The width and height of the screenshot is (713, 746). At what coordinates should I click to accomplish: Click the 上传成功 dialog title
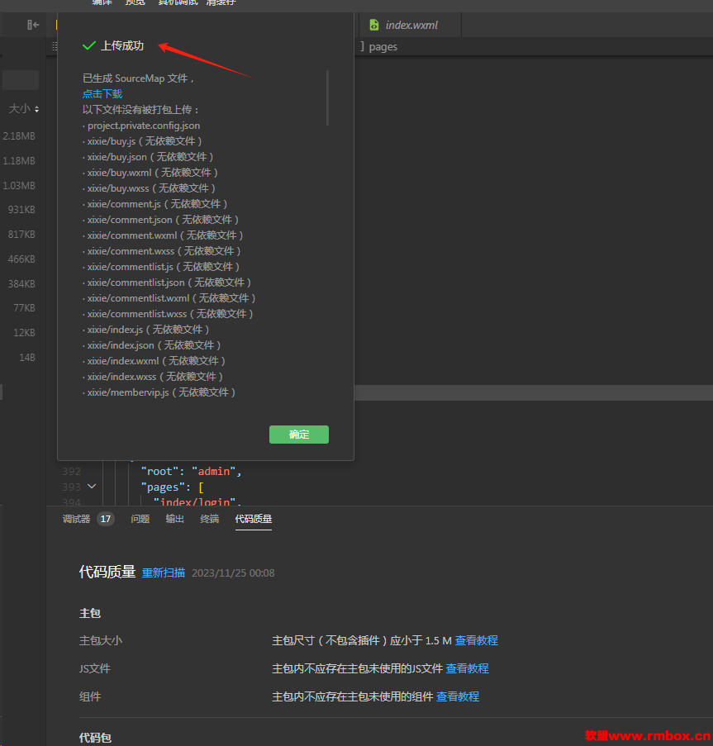122,45
